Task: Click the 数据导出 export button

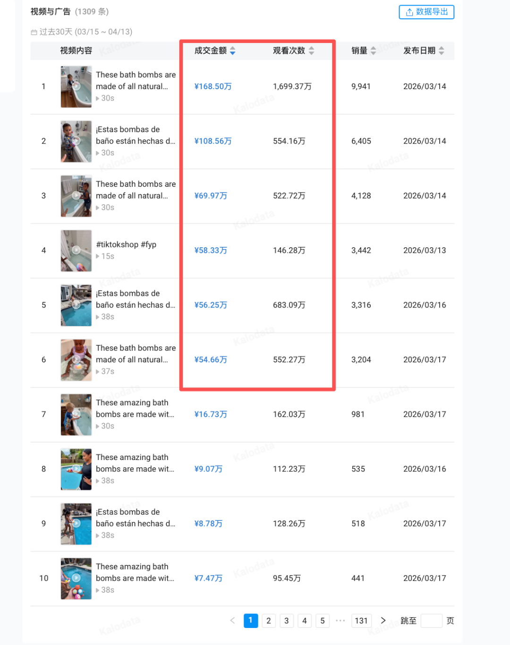Action: [426, 12]
